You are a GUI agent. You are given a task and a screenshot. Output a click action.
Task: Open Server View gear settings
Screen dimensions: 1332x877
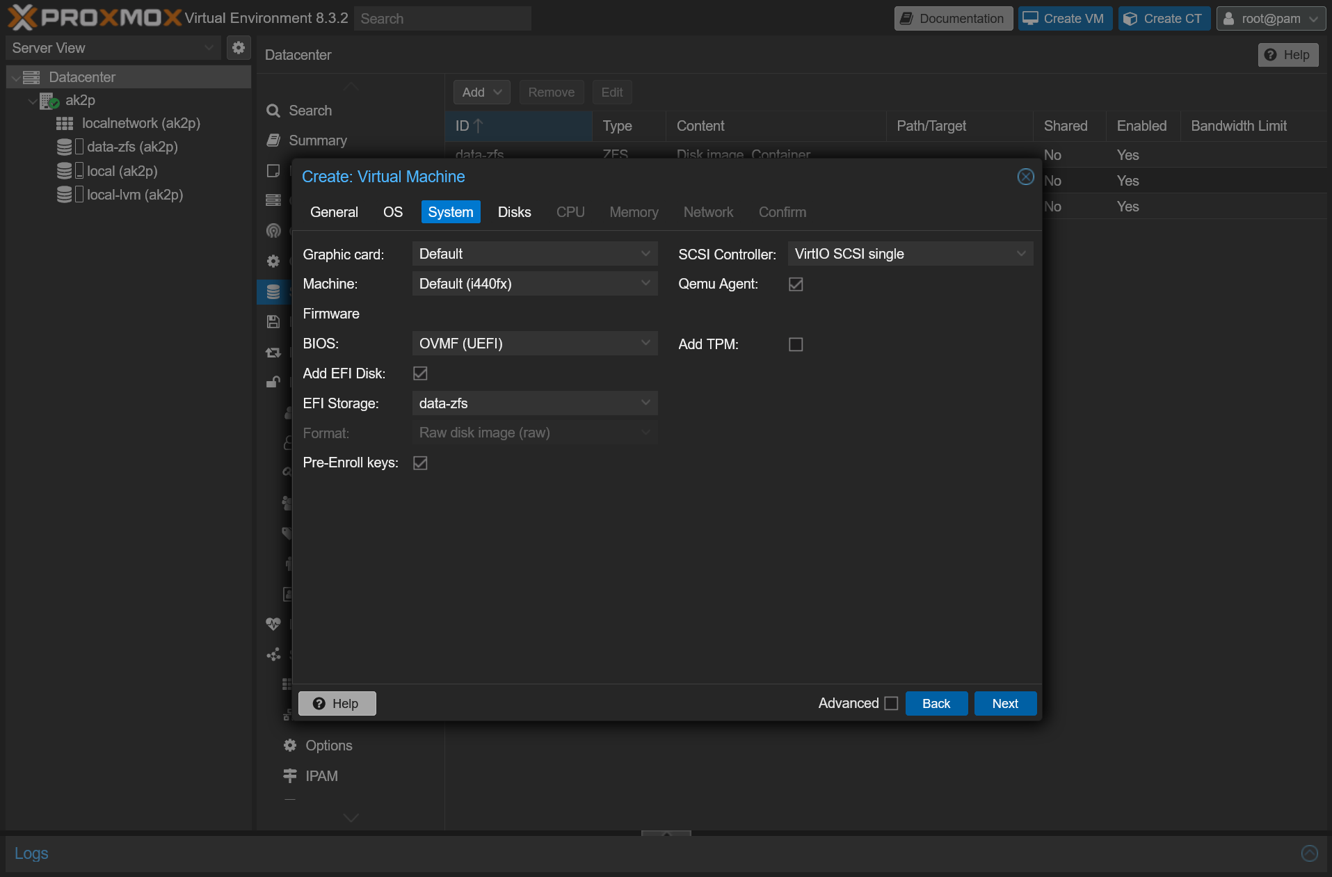point(239,48)
